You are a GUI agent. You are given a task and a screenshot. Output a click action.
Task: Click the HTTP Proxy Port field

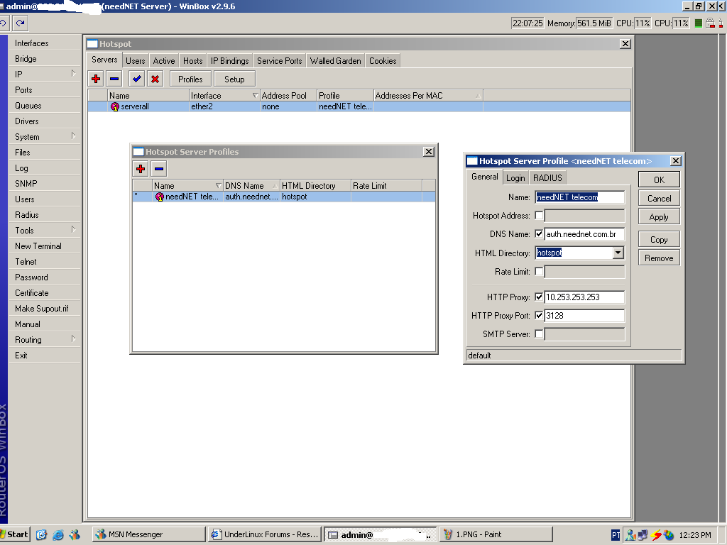click(584, 316)
